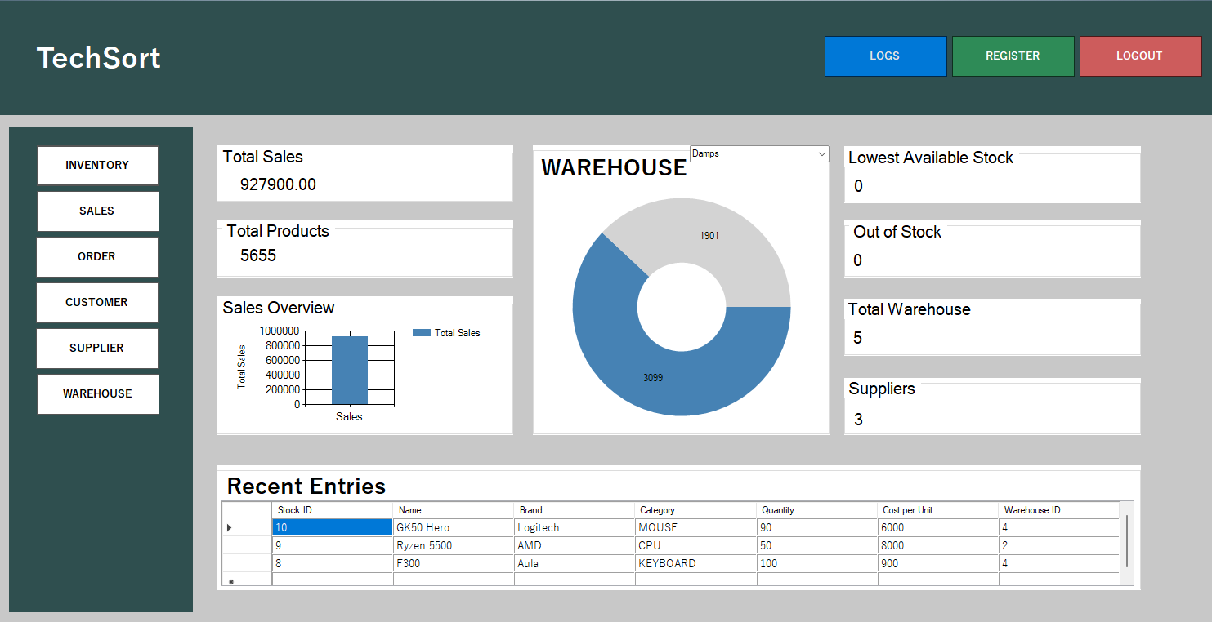Click the green REGISTER button
This screenshot has height=622, width=1212.
click(1013, 56)
